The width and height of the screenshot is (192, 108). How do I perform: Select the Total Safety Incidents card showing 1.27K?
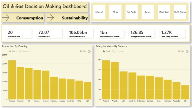(x=173, y=33)
